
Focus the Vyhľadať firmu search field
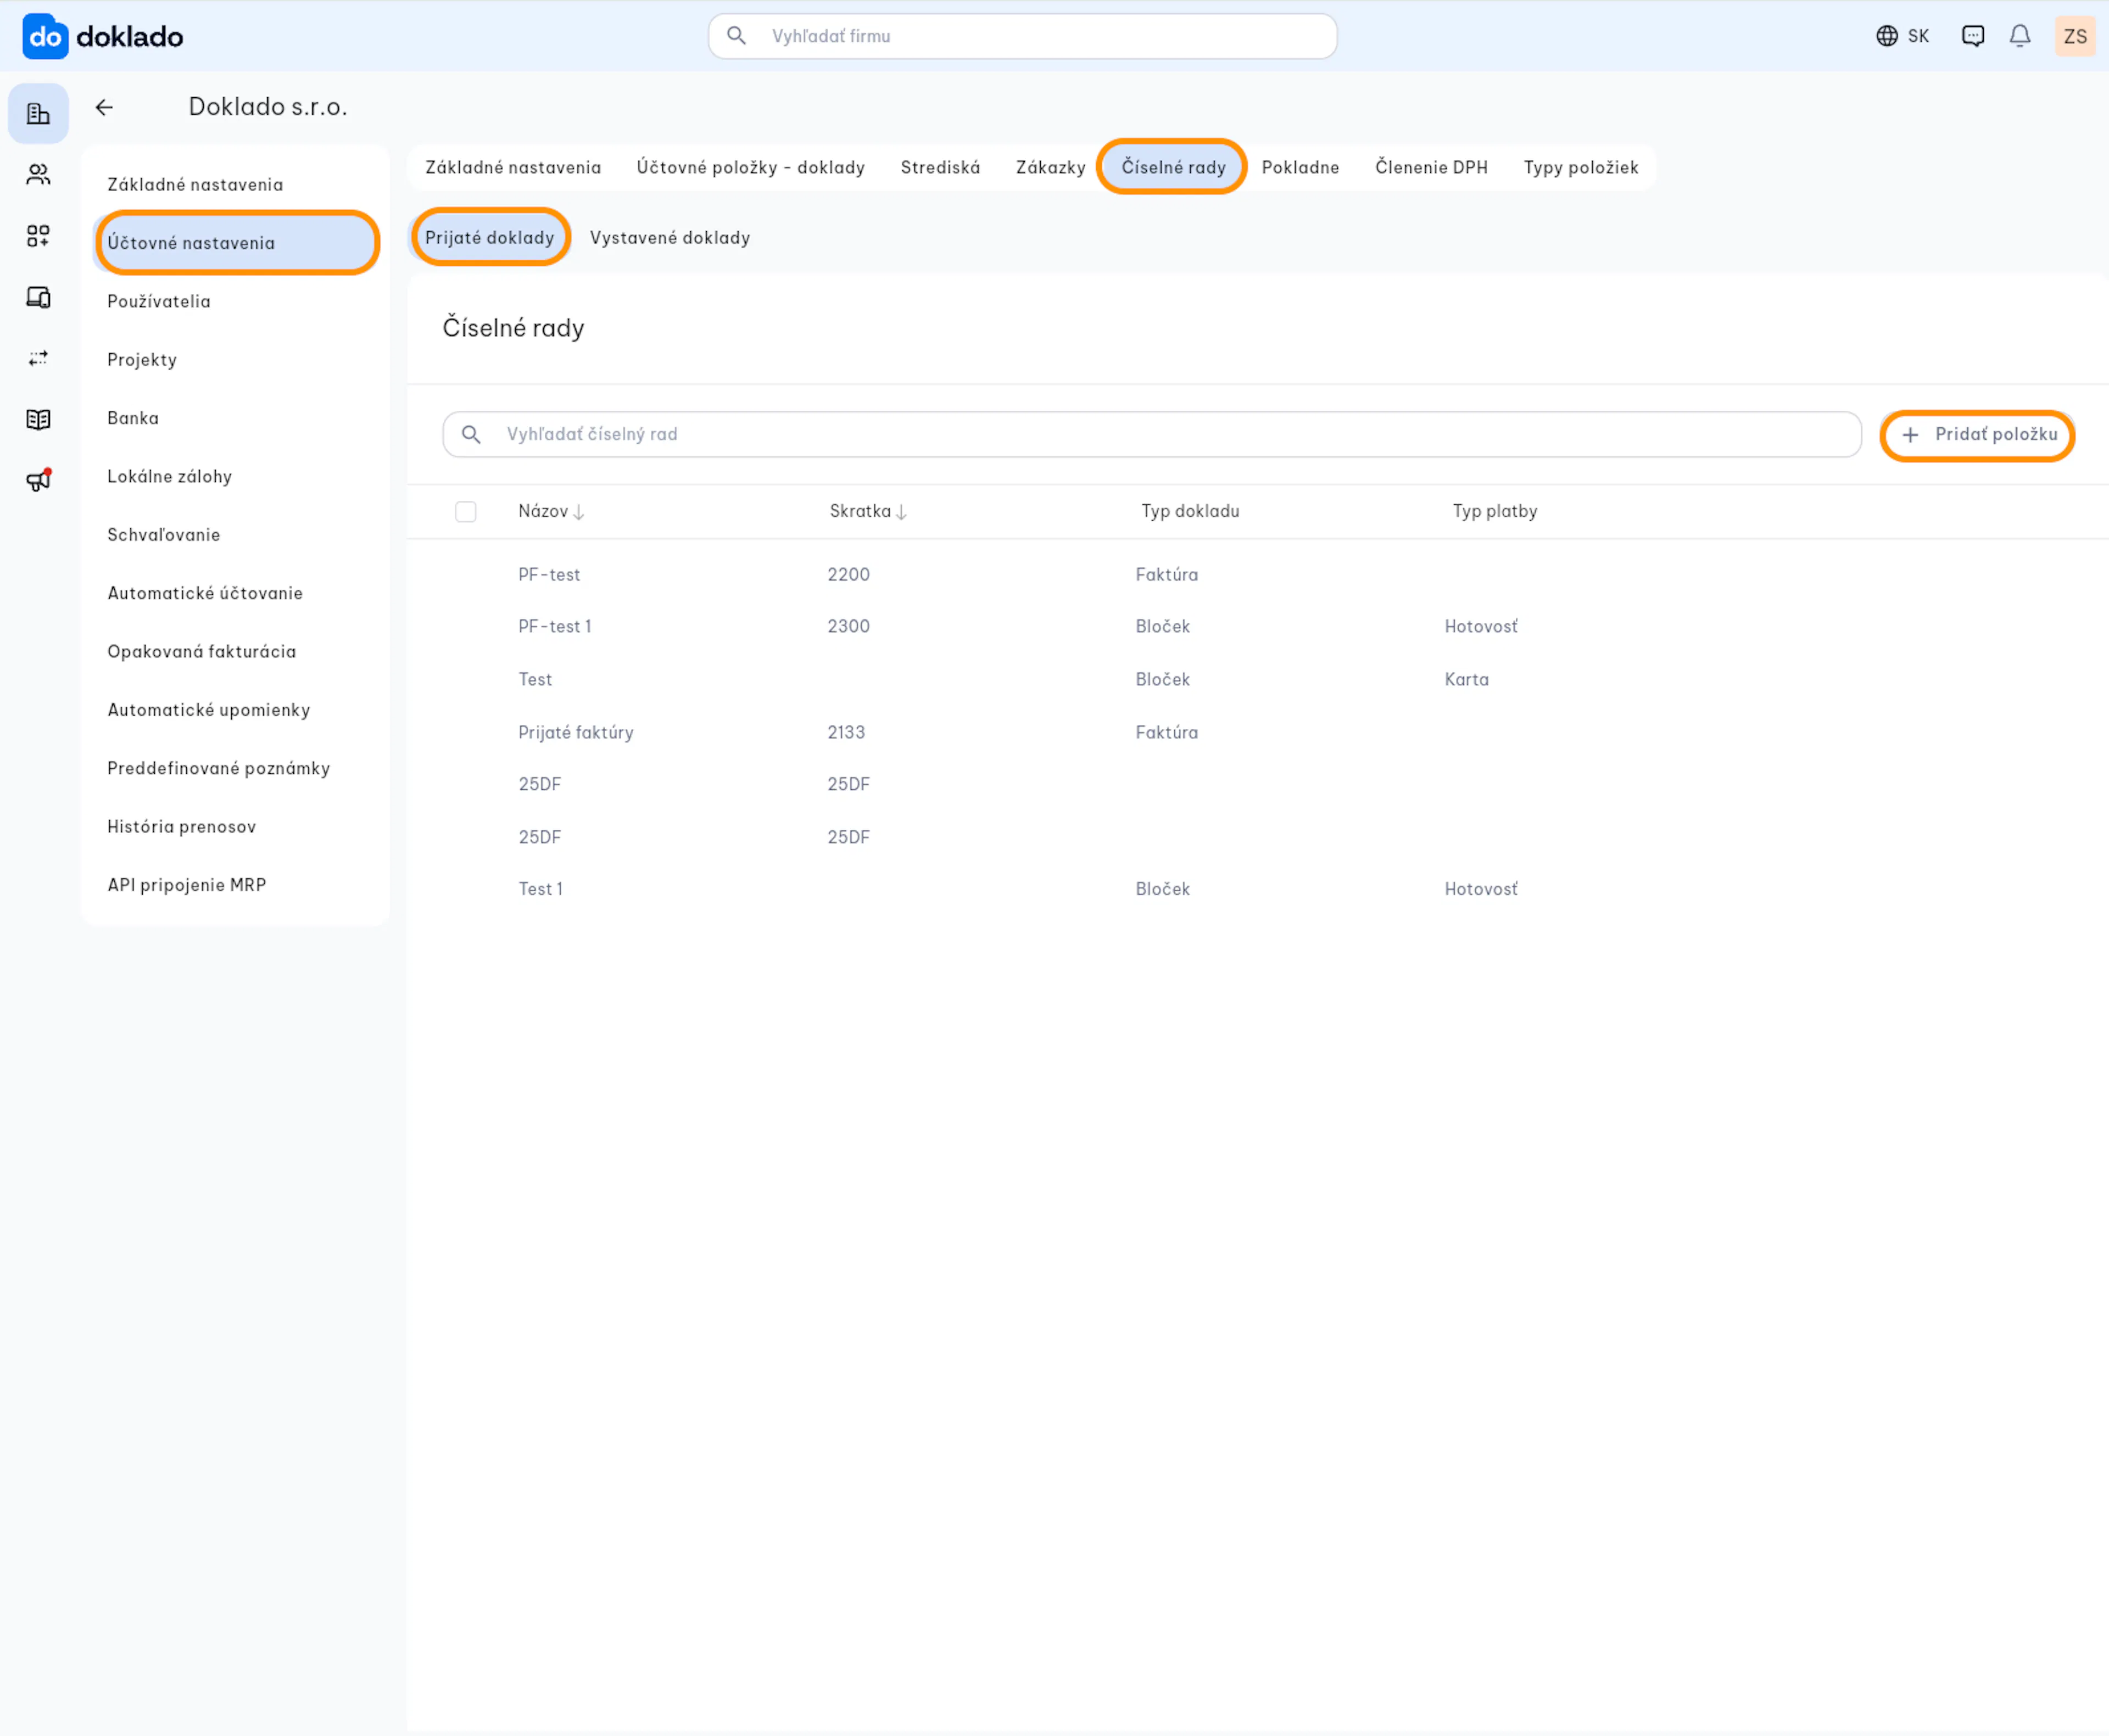(1022, 36)
